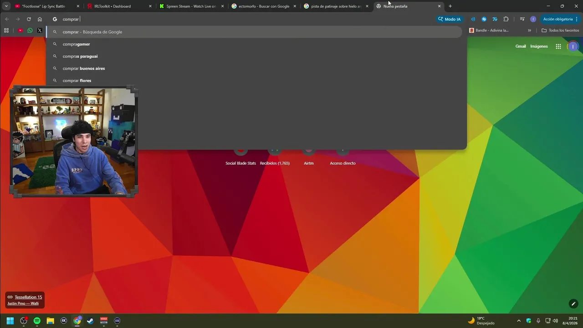Select the compras paraguai suggestion
The height and width of the screenshot is (328, 583).
(x=254, y=56)
